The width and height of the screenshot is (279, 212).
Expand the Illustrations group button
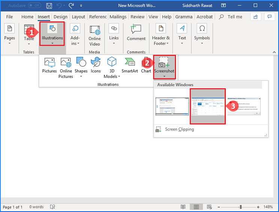pyautogui.click(x=52, y=34)
